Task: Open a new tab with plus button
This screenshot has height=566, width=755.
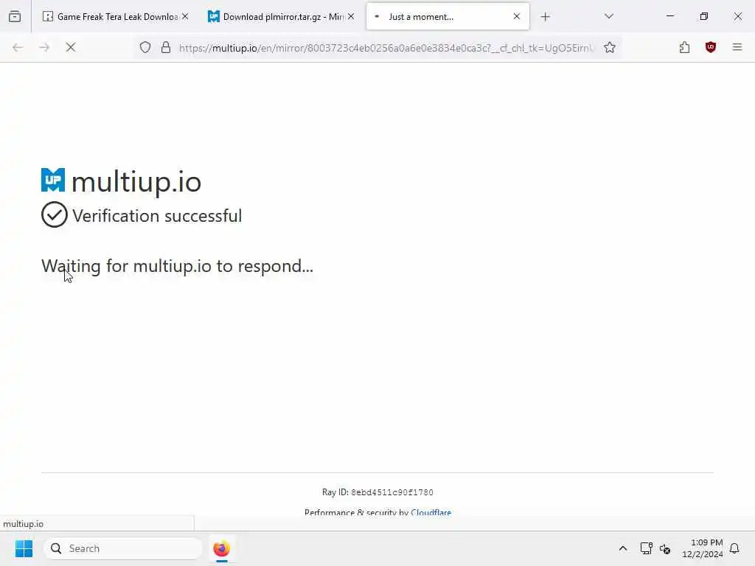Action: point(545,17)
